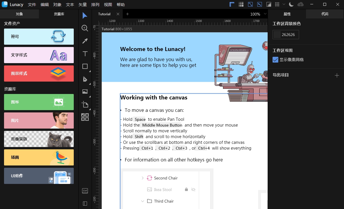This screenshot has width=344, height=209.
Task: Uncheck the 显示像素网格 checkbox
Action: tap(275, 60)
